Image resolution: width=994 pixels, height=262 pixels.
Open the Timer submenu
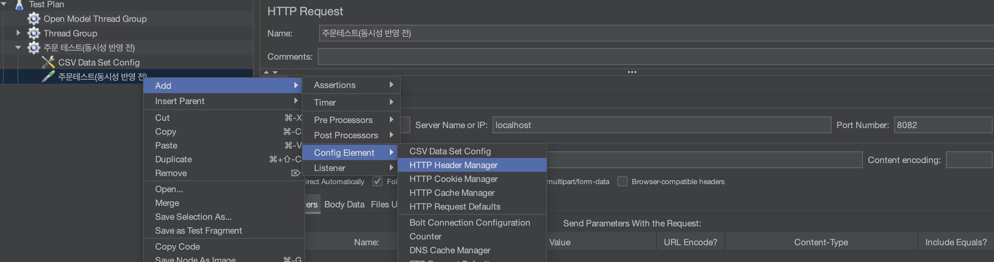click(351, 103)
